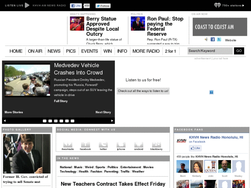Select the first slideshow dot

click(x=45, y=121)
